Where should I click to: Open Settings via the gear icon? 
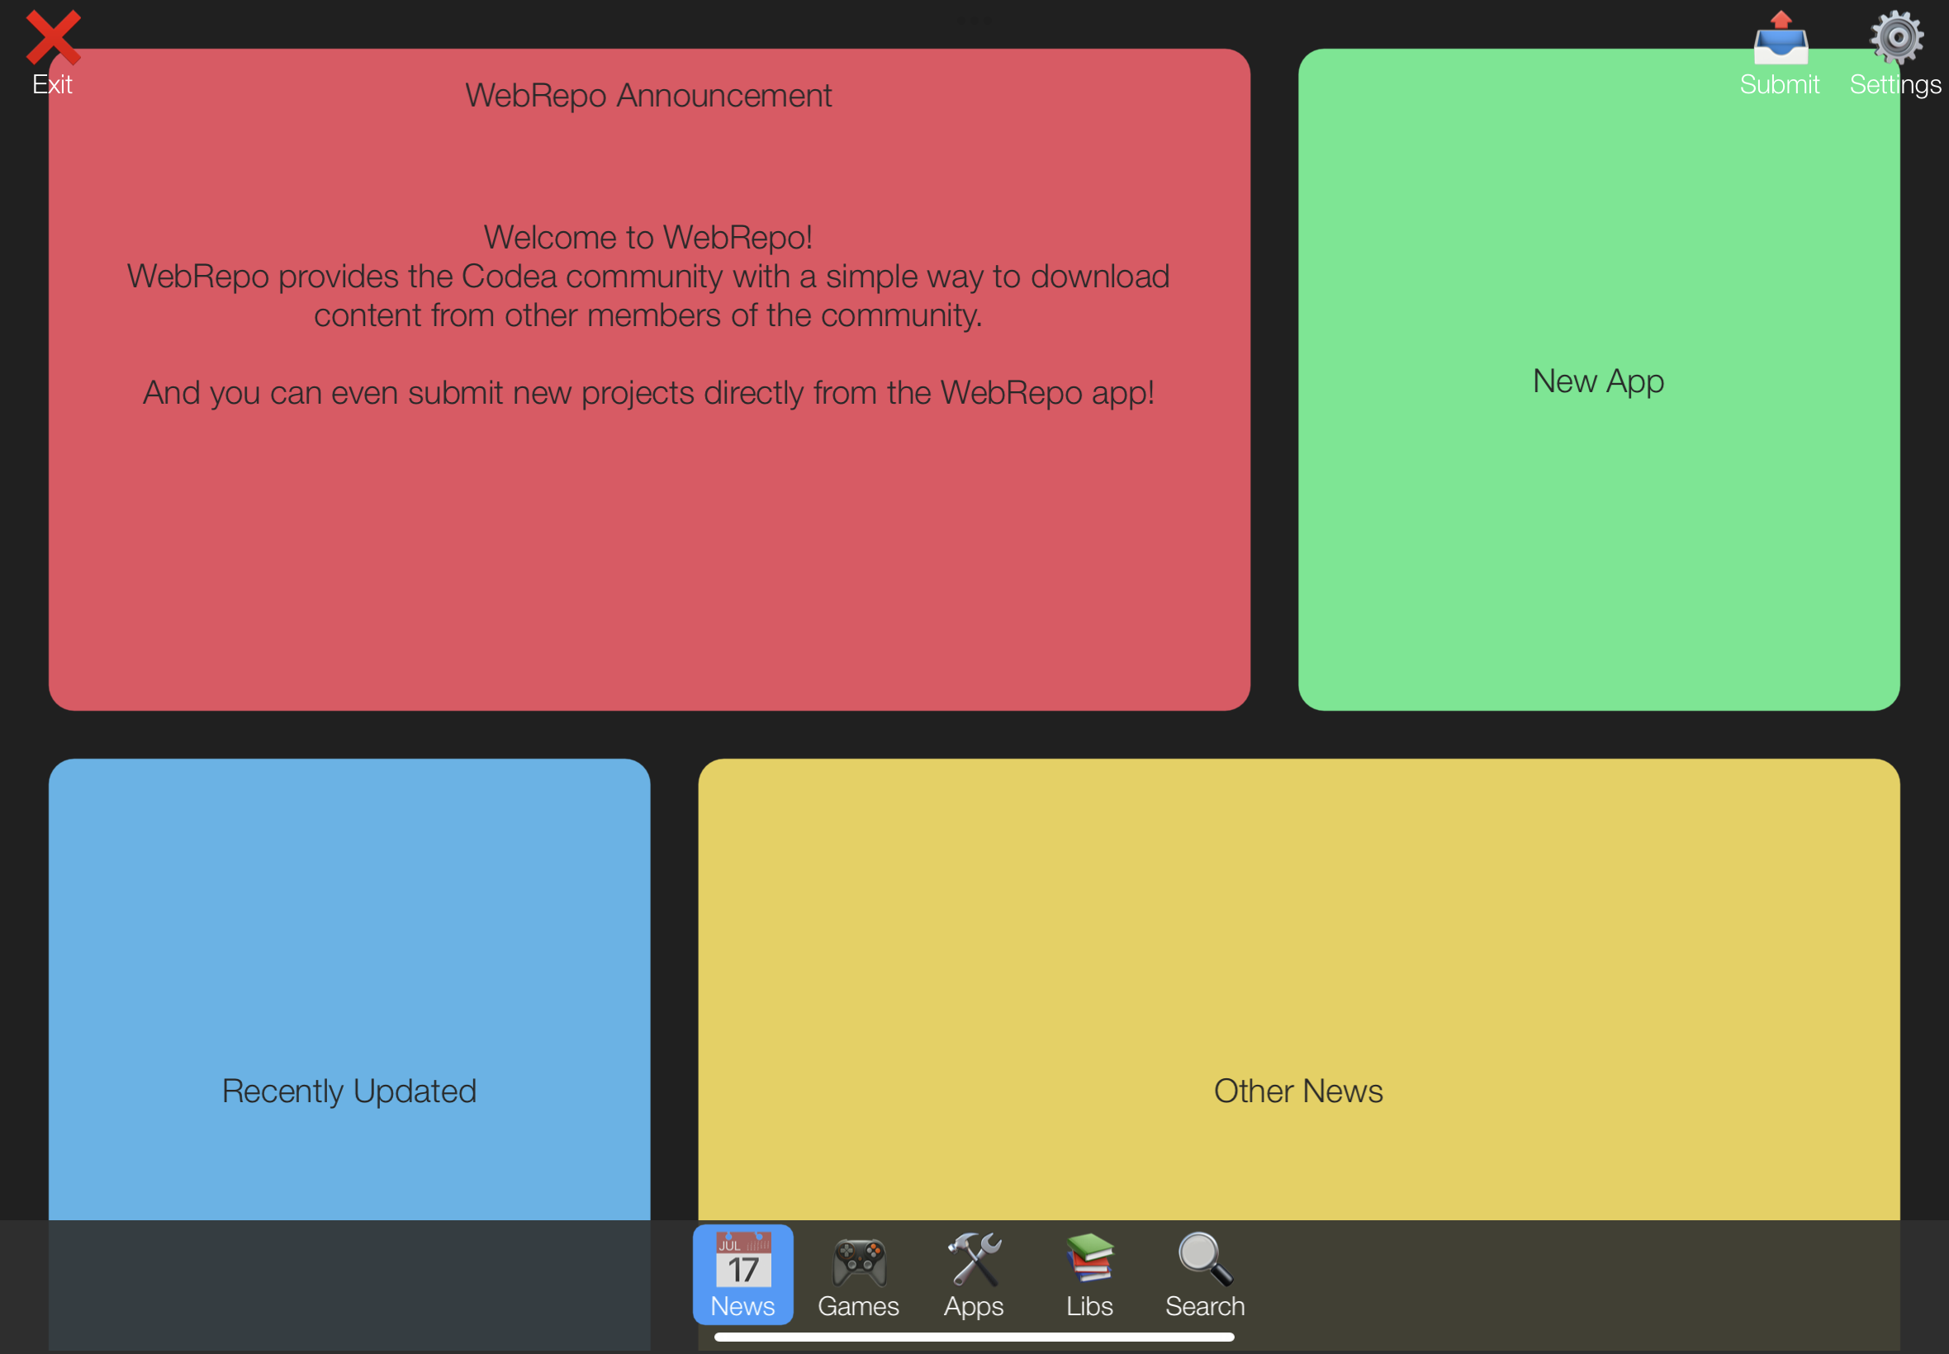(1896, 37)
